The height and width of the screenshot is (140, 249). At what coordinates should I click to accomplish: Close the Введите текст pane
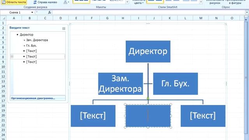point(64,28)
